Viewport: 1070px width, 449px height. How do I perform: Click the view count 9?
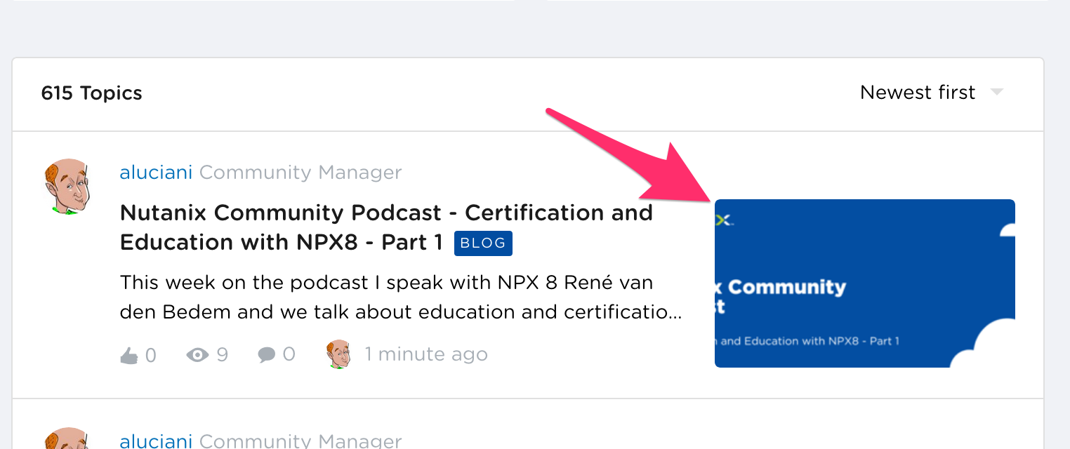pos(223,355)
